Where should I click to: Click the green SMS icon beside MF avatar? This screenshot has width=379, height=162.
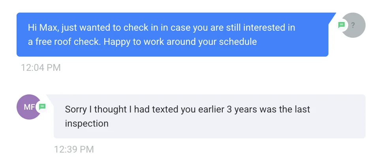coord(42,107)
